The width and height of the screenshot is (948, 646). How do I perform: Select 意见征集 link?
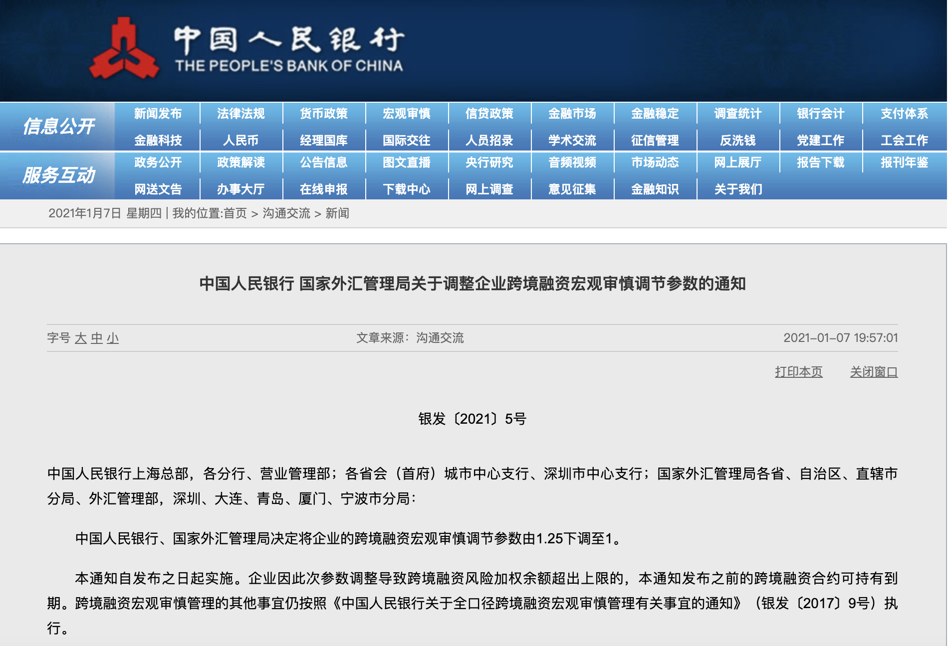tap(572, 189)
